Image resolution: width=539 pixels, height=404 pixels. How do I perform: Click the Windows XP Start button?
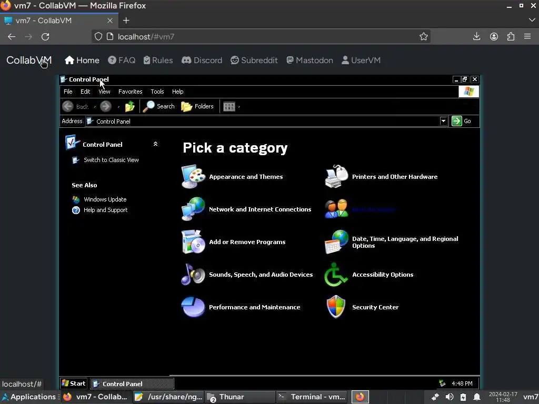(x=74, y=383)
